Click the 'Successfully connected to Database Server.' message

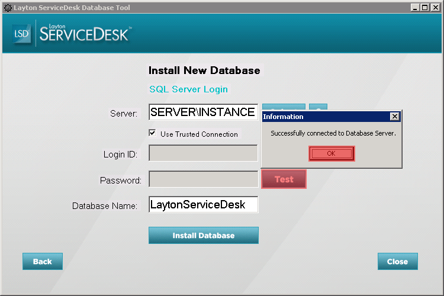click(x=333, y=133)
